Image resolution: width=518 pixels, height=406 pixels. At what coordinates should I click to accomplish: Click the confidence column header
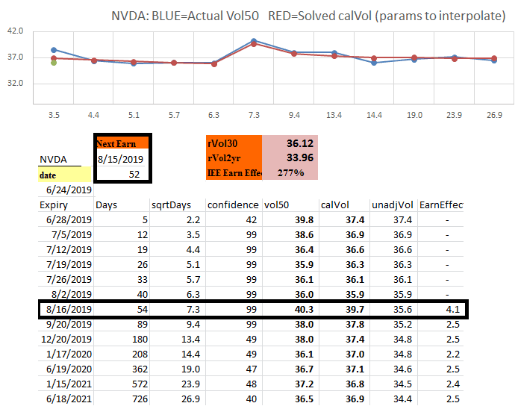(x=234, y=204)
